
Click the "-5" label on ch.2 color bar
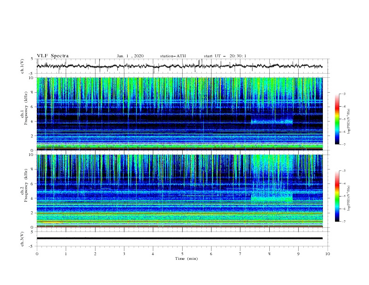click(343, 196)
